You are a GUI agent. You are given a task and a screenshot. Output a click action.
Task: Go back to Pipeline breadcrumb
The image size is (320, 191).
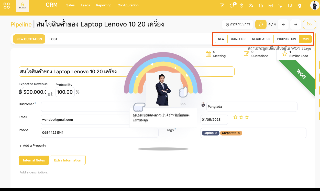click(x=21, y=24)
